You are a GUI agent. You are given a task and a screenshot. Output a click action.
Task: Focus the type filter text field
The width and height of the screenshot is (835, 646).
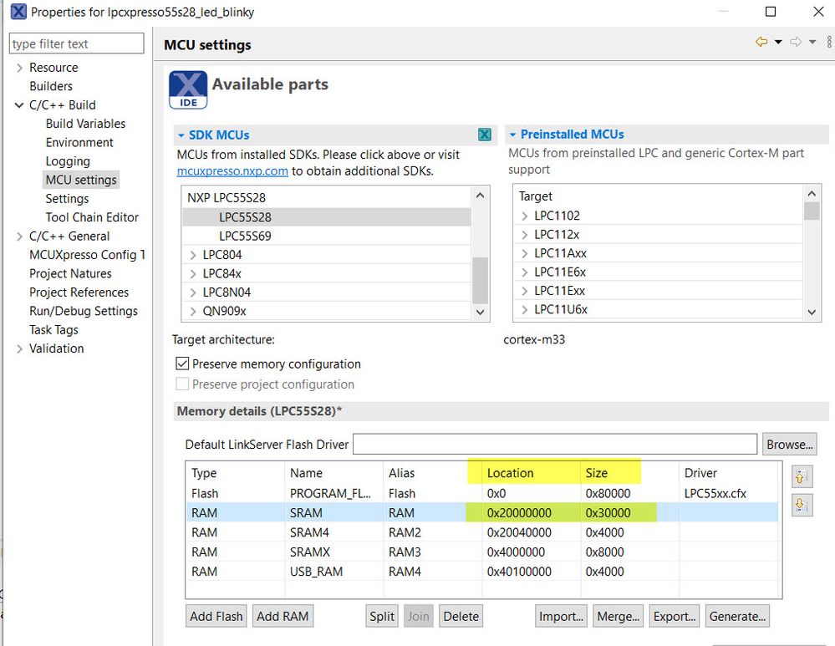(76, 43)
